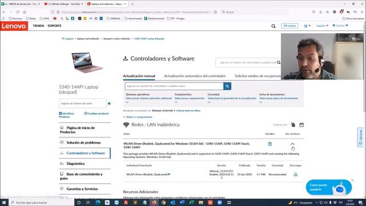Click the Windows Start button

tap(4, 203)
